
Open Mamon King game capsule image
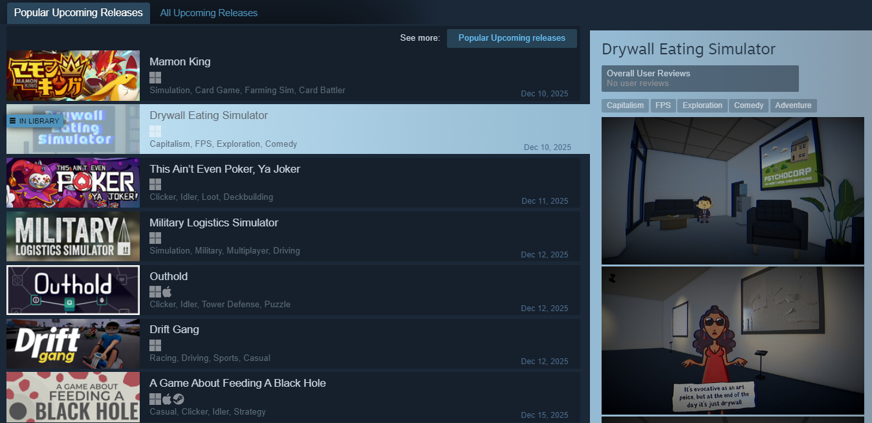[73, 76]
